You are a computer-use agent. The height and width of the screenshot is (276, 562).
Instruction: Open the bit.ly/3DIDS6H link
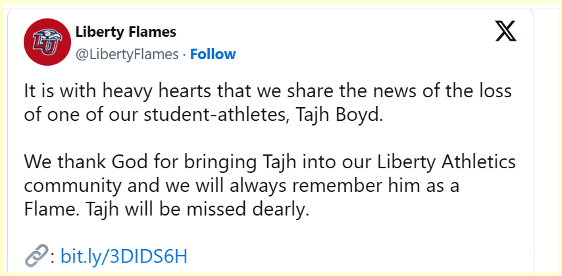pos(124,256)
